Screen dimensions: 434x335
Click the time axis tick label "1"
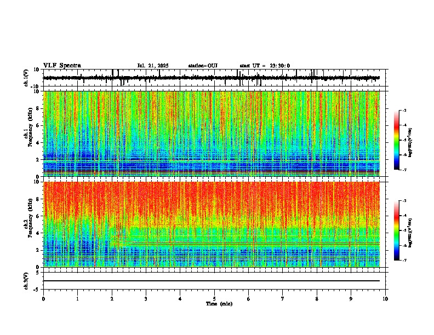[x=77, y=299]
